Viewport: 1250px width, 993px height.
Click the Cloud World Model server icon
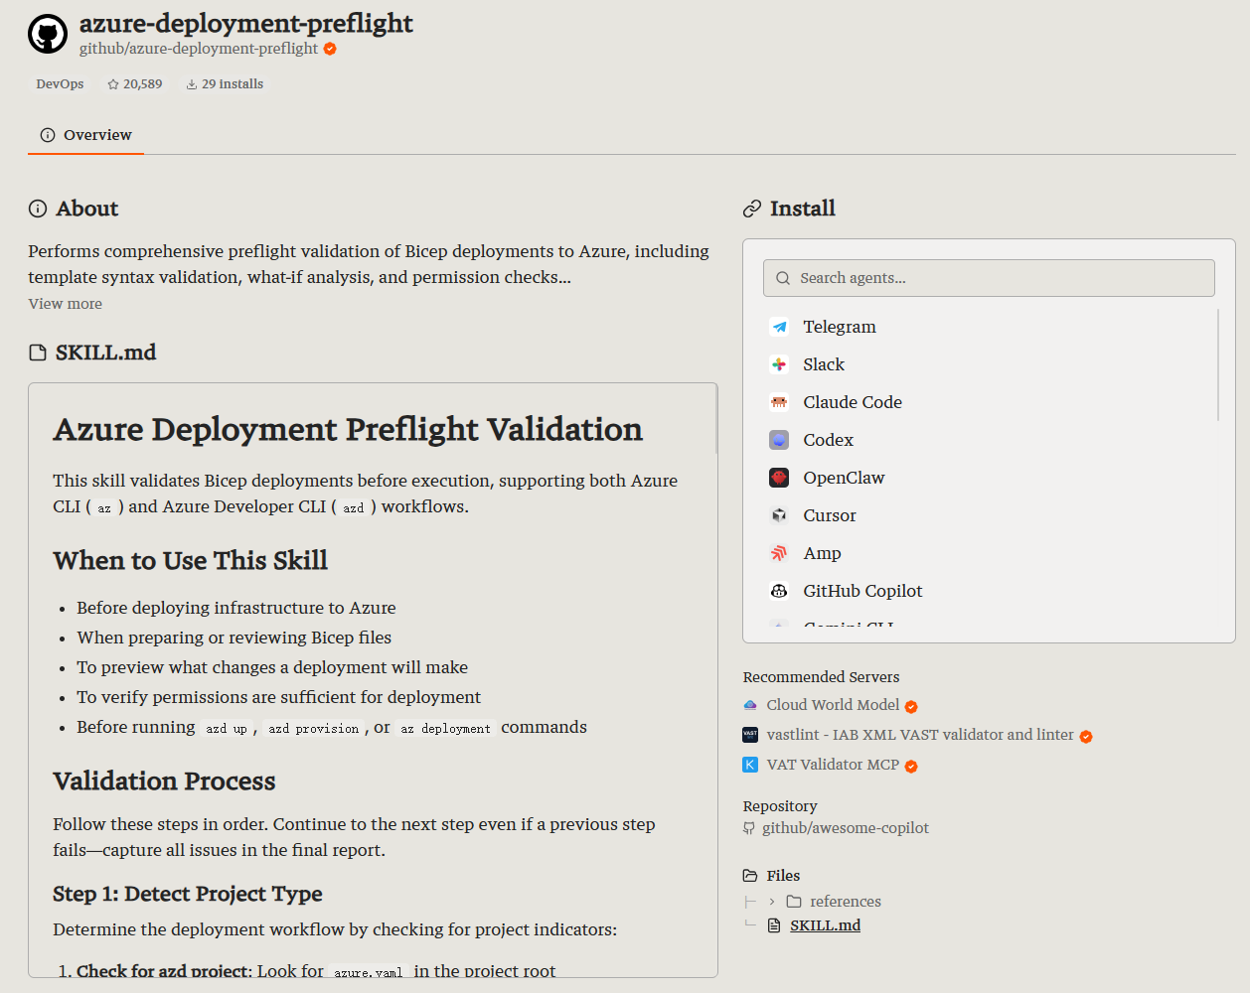pyautogui.click(x=750, y=705)
